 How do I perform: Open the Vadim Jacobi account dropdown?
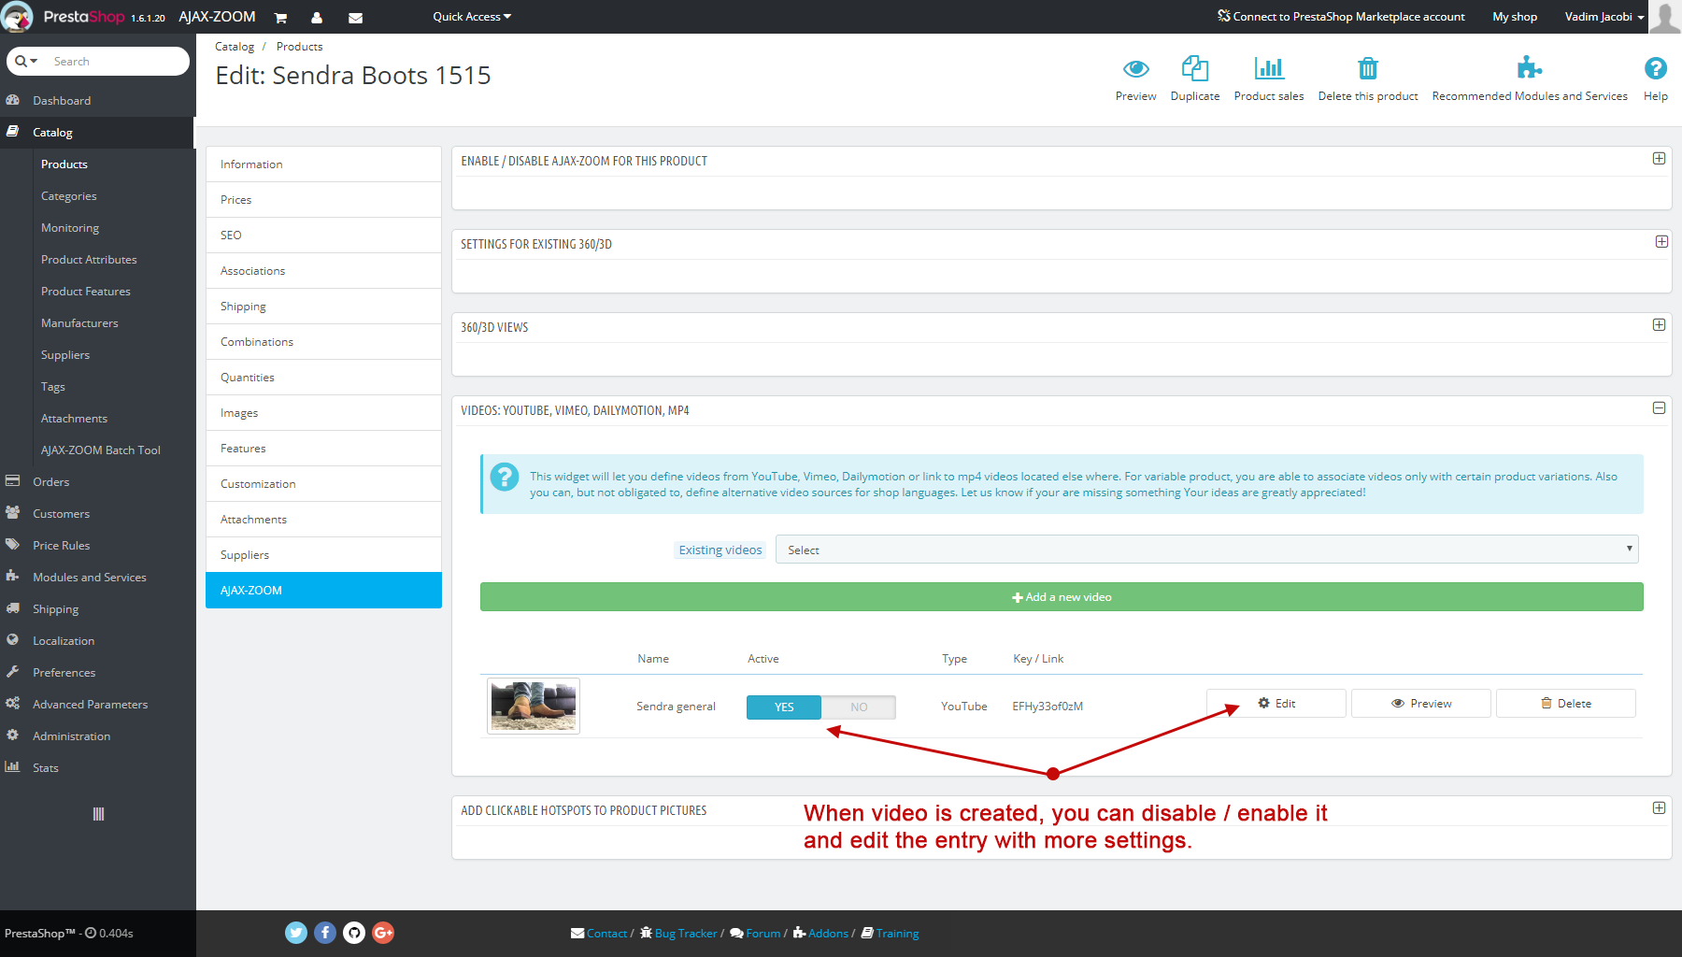point(1604,17)
